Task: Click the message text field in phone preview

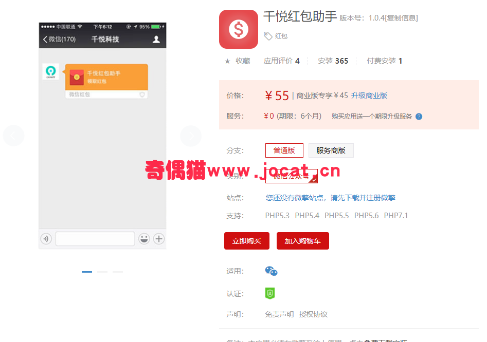Action: pyautogui.click(x=95, y=239)
